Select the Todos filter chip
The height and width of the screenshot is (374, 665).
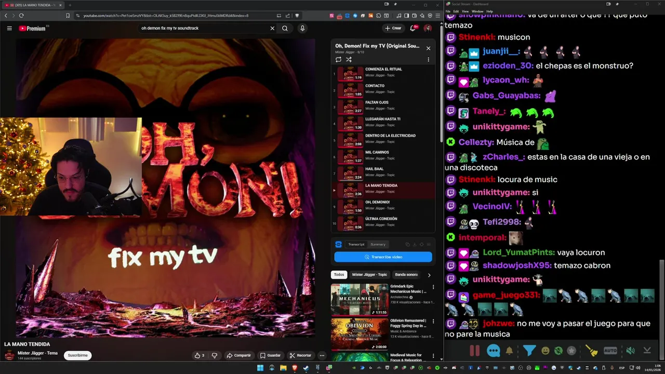click(339, 275)
